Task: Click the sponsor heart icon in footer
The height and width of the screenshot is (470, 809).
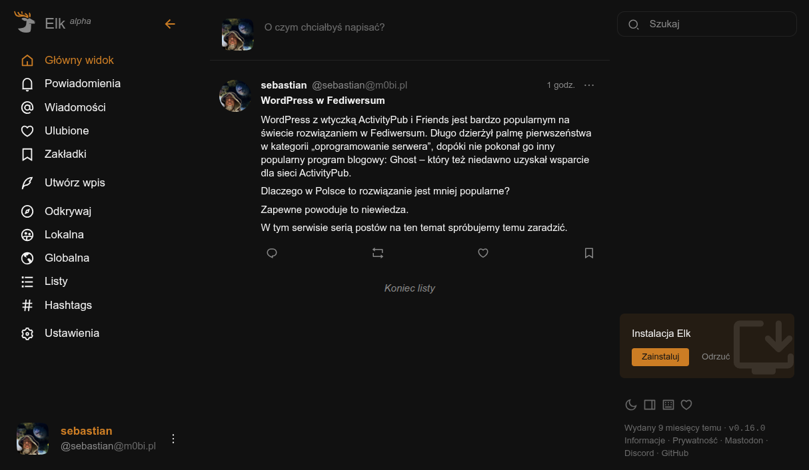Action: coord(686,405)
